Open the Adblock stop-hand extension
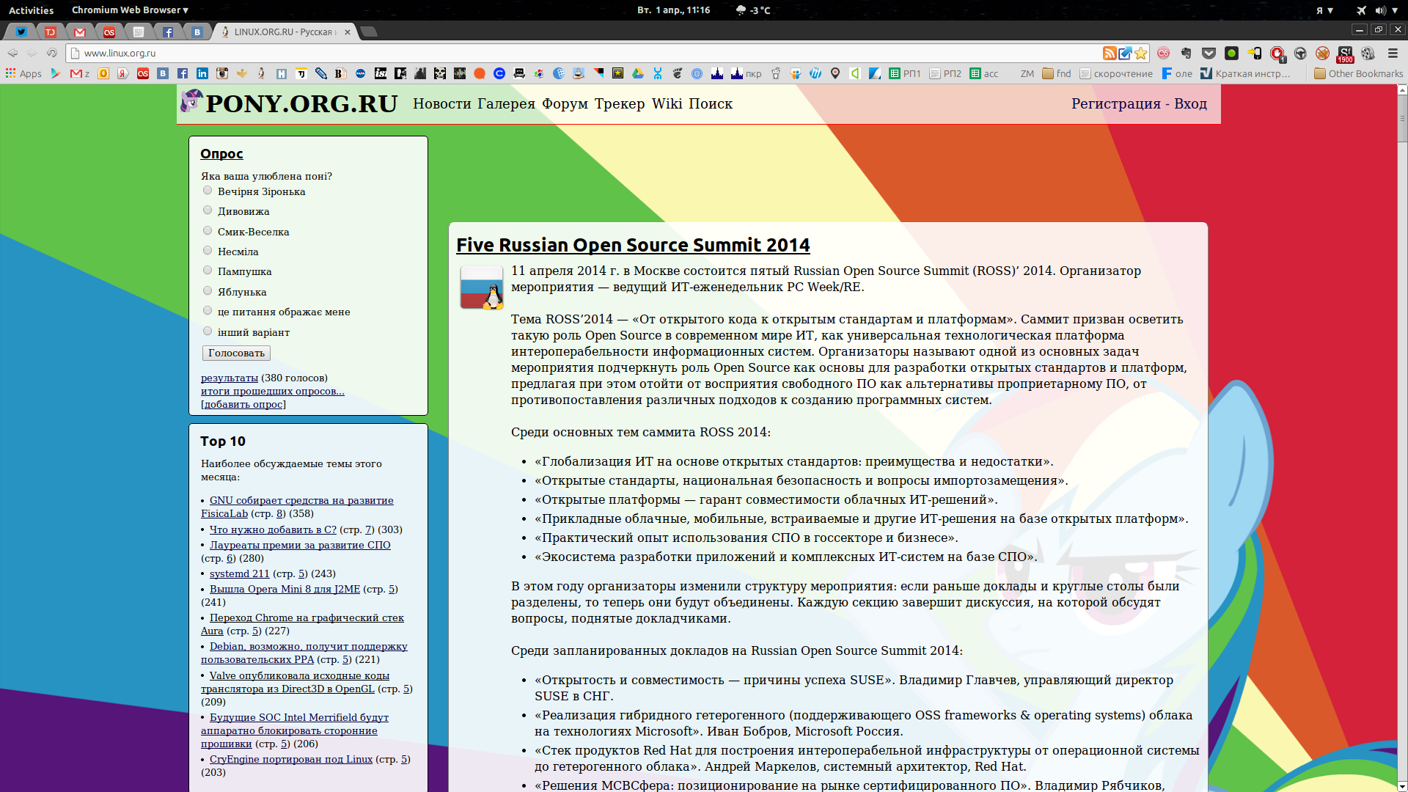The height and width of the screenshot is (792, 1408). (1277, 53)
